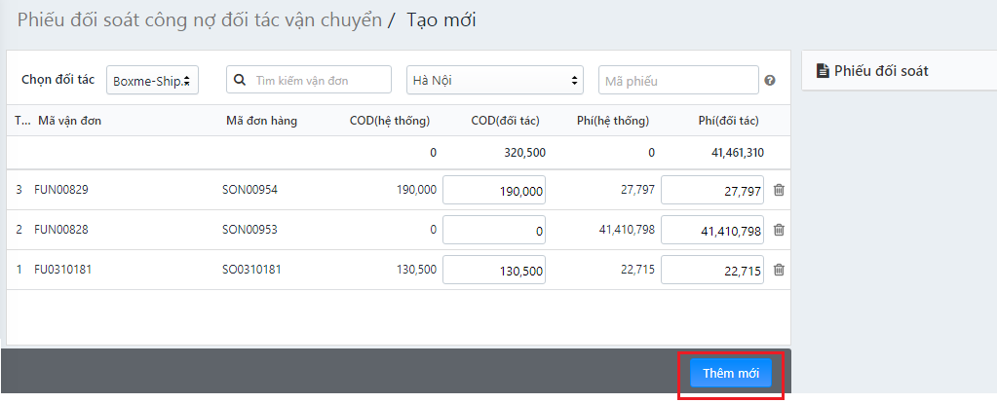Click the Tạo mới breadcrumb text
This screenshot has height=403, width=997.
coord(441,19)
